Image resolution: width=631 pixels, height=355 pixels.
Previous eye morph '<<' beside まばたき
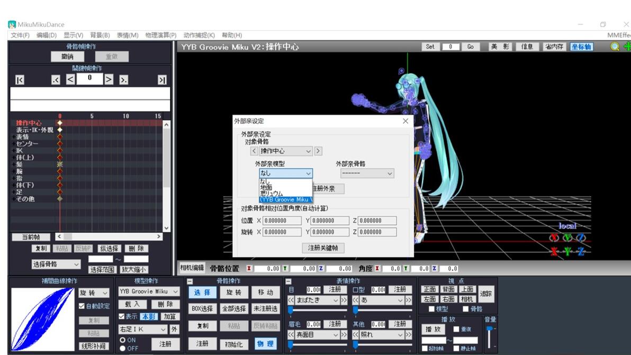(x=291, y=301)
